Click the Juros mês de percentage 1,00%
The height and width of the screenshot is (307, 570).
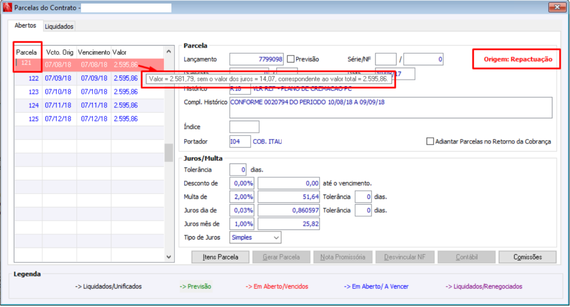[242, 224]
